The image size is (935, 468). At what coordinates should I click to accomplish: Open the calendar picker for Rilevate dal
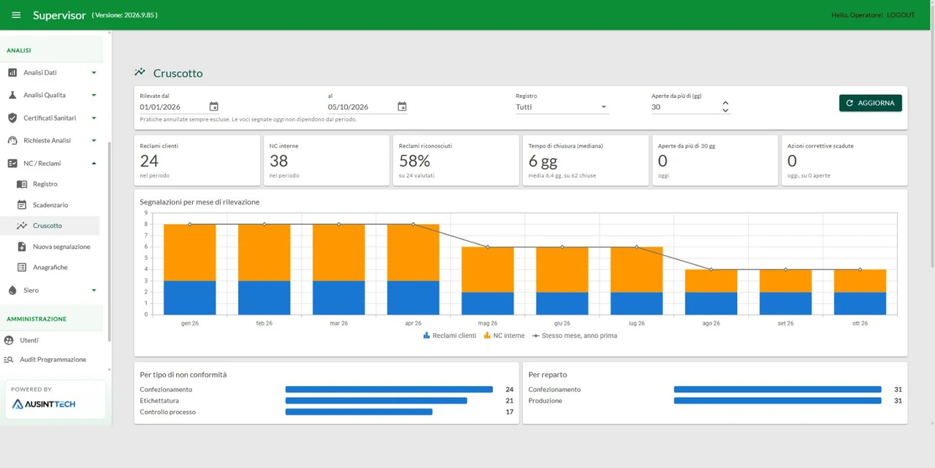[214, 107]
